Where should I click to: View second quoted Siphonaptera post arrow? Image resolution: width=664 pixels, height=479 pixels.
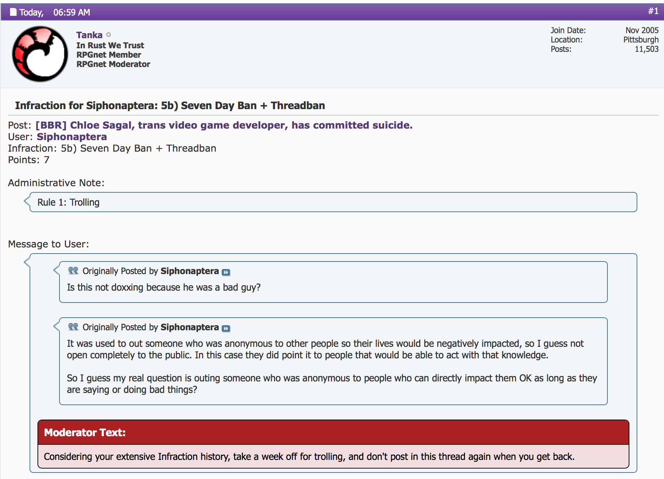click(x=226, y=328)
